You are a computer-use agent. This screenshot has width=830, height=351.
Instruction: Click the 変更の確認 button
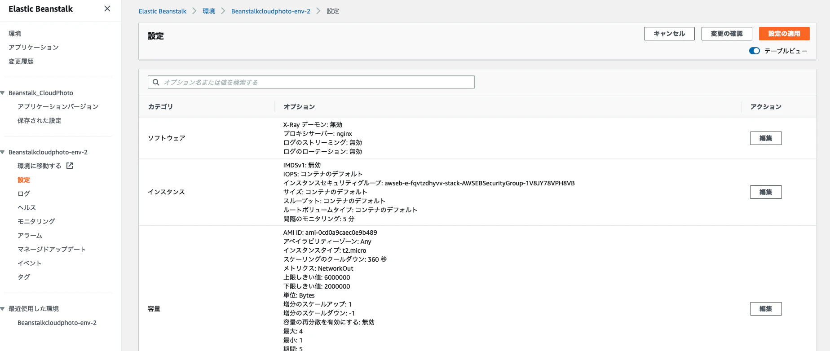pyautogui.click(x=727, y=34)
